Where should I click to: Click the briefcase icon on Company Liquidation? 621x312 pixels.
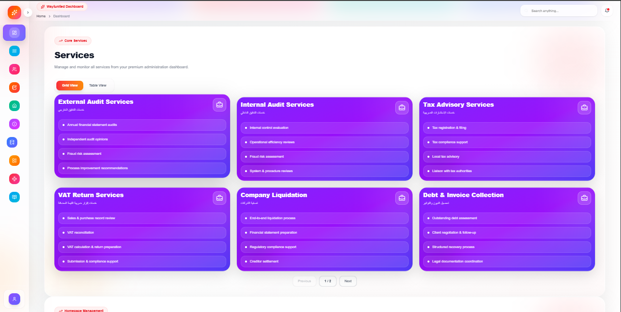pos(401,198)
